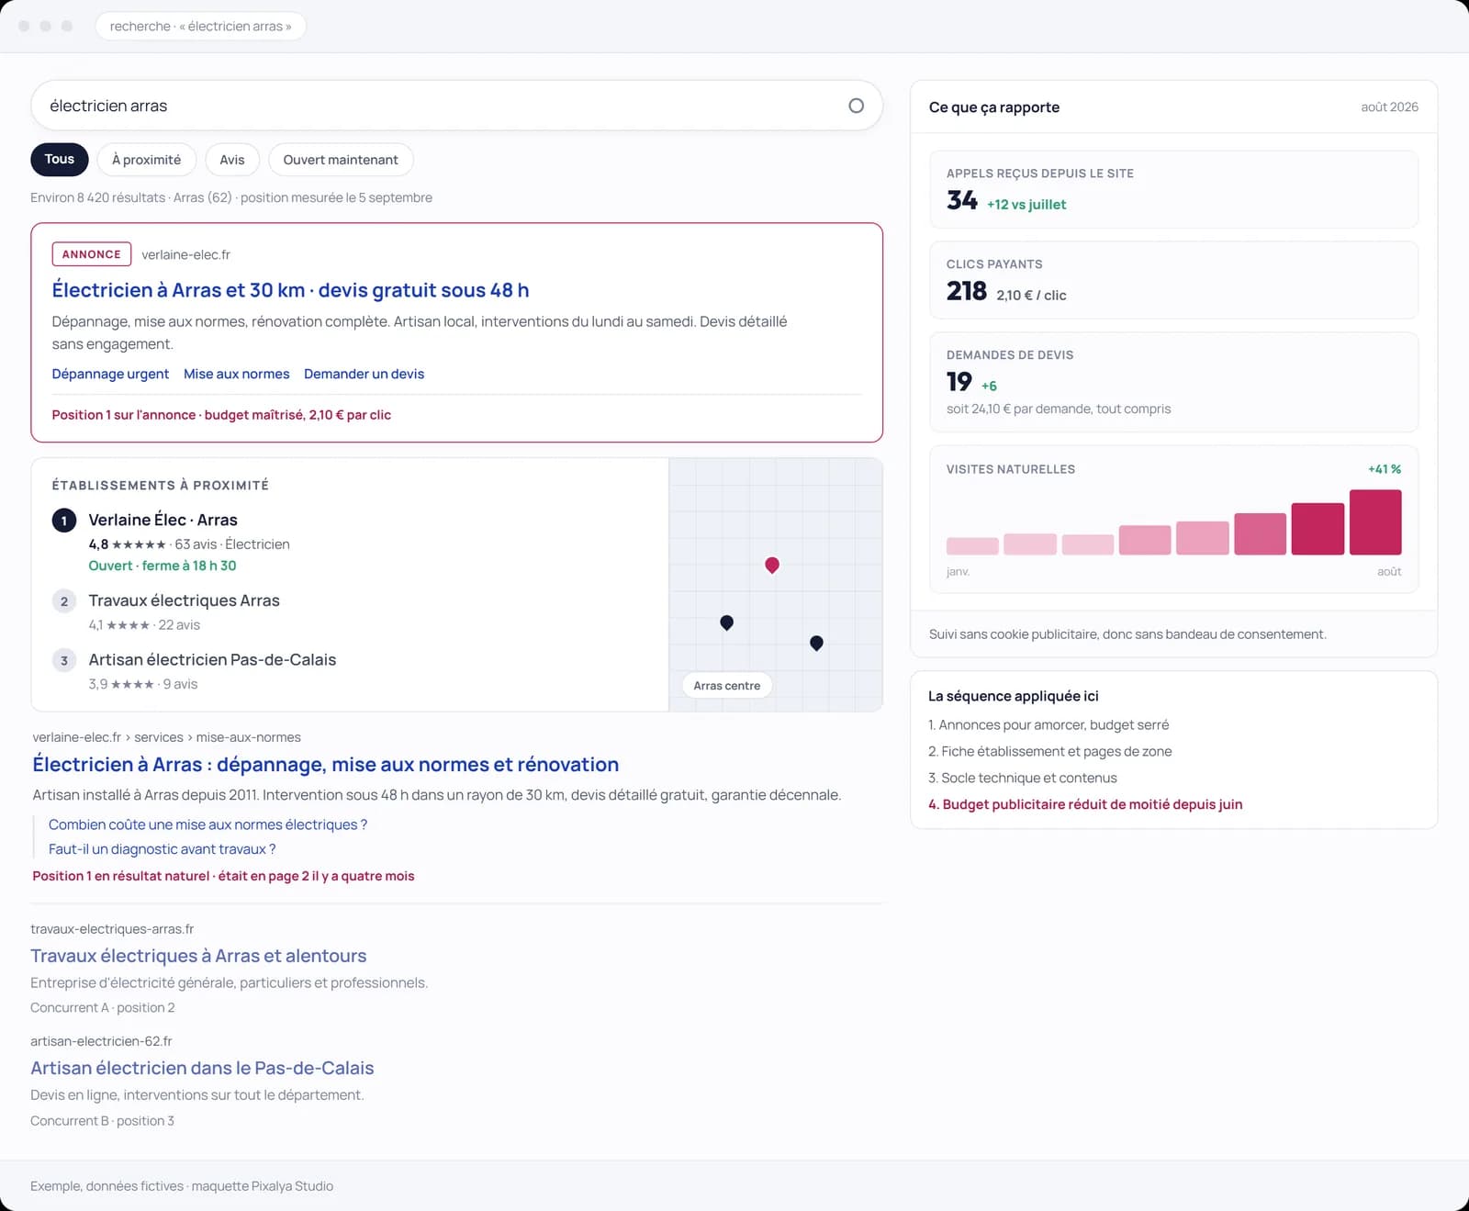Click the tallest août bar in Visites naturelles chart

(1375, 522)
